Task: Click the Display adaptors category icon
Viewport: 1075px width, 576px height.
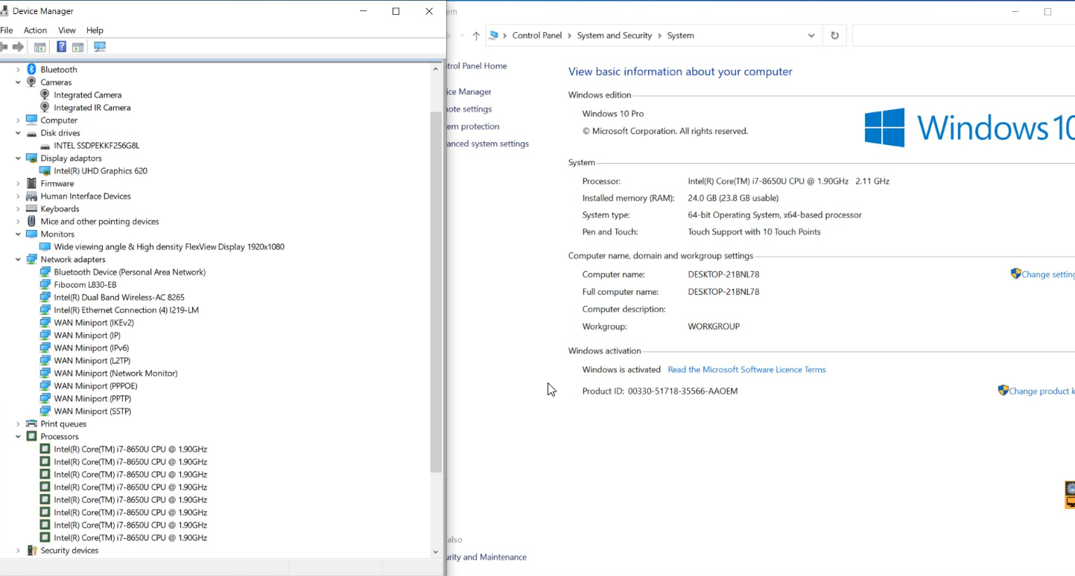Action: pyautogui.click(x=31, y=158)
